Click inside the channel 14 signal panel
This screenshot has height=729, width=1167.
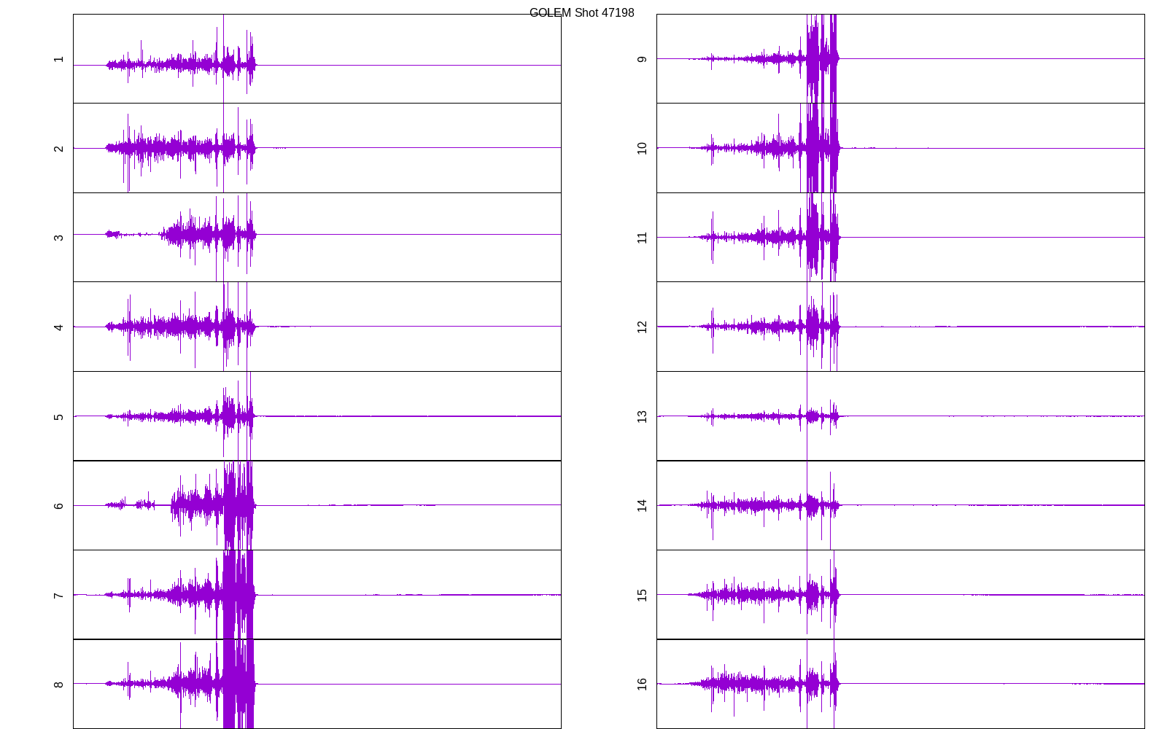901,505
